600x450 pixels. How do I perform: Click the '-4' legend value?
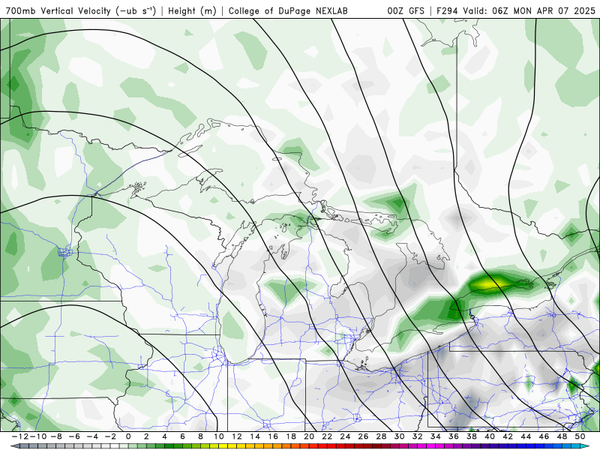coord(92,436)
